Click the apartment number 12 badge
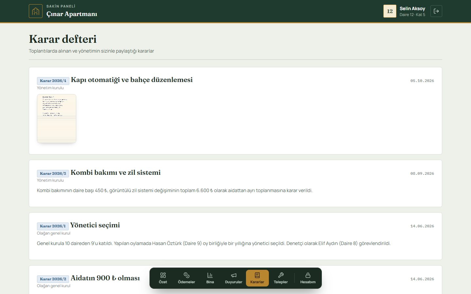Screen dimensions: 471x294 click(x=390, y=11)
